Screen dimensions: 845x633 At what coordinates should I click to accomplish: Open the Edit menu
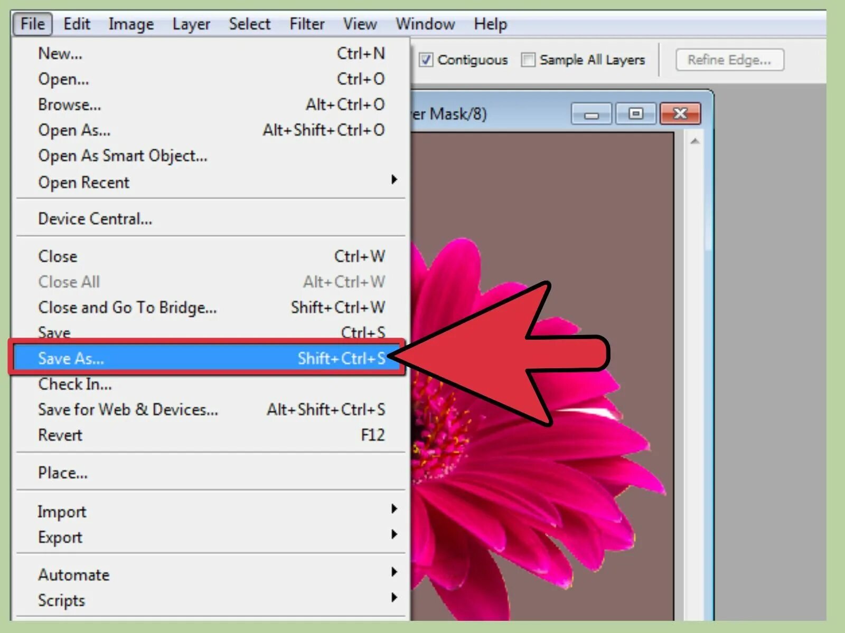point(77,24)
